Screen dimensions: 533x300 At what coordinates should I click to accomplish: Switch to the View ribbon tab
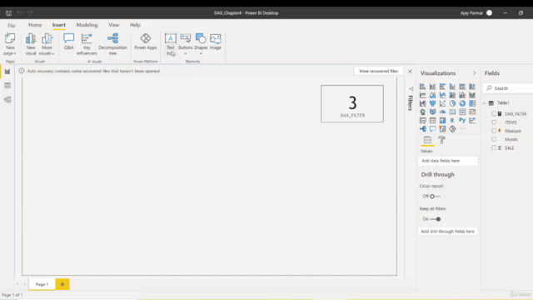click(113, 25)
